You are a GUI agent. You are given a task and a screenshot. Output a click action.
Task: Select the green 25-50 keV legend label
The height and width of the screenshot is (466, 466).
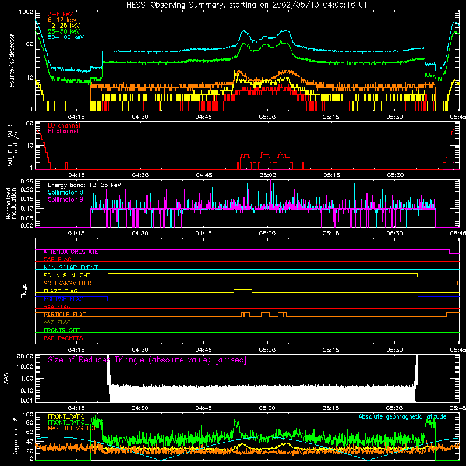[64, 31]
